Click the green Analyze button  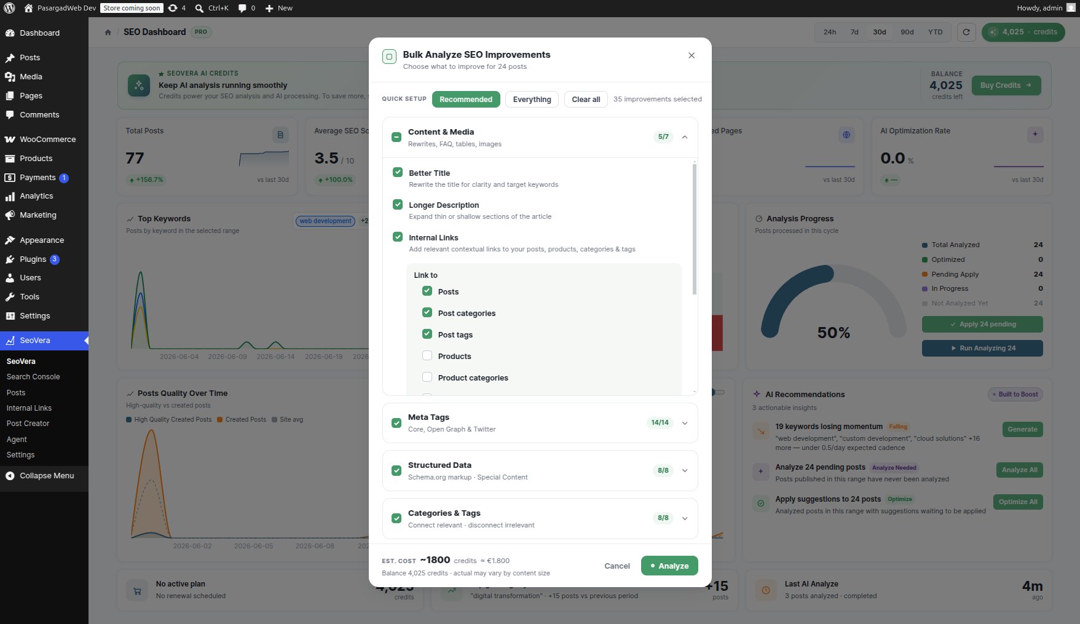[x=669, y=566]
